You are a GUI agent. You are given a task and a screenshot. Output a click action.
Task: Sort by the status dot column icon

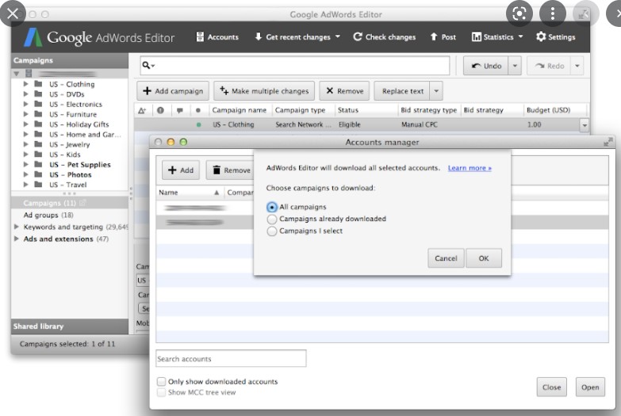(x=198, y=110)
